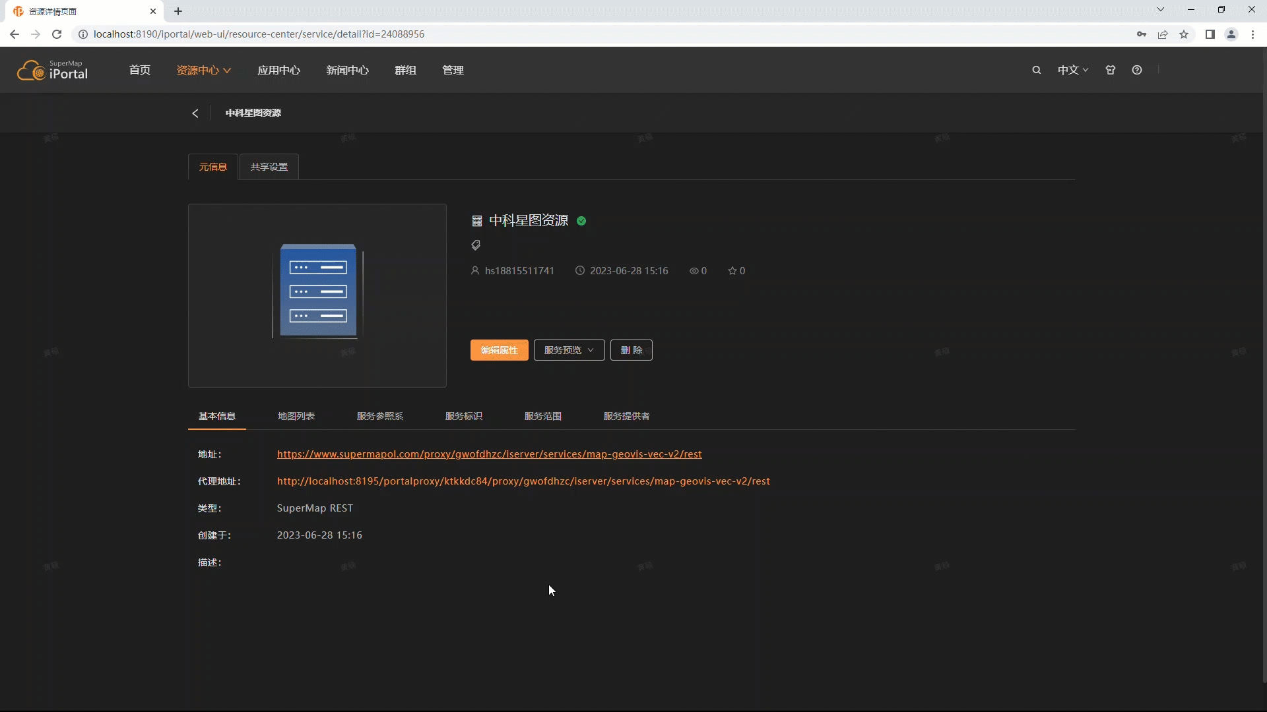Click the star favorites count icon

[x=732, y=271]
